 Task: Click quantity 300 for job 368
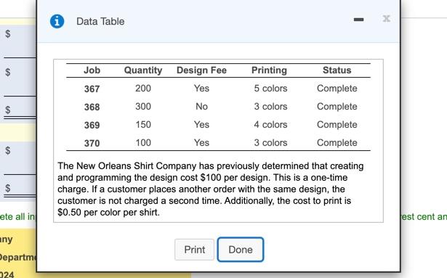tap(143, 107)
